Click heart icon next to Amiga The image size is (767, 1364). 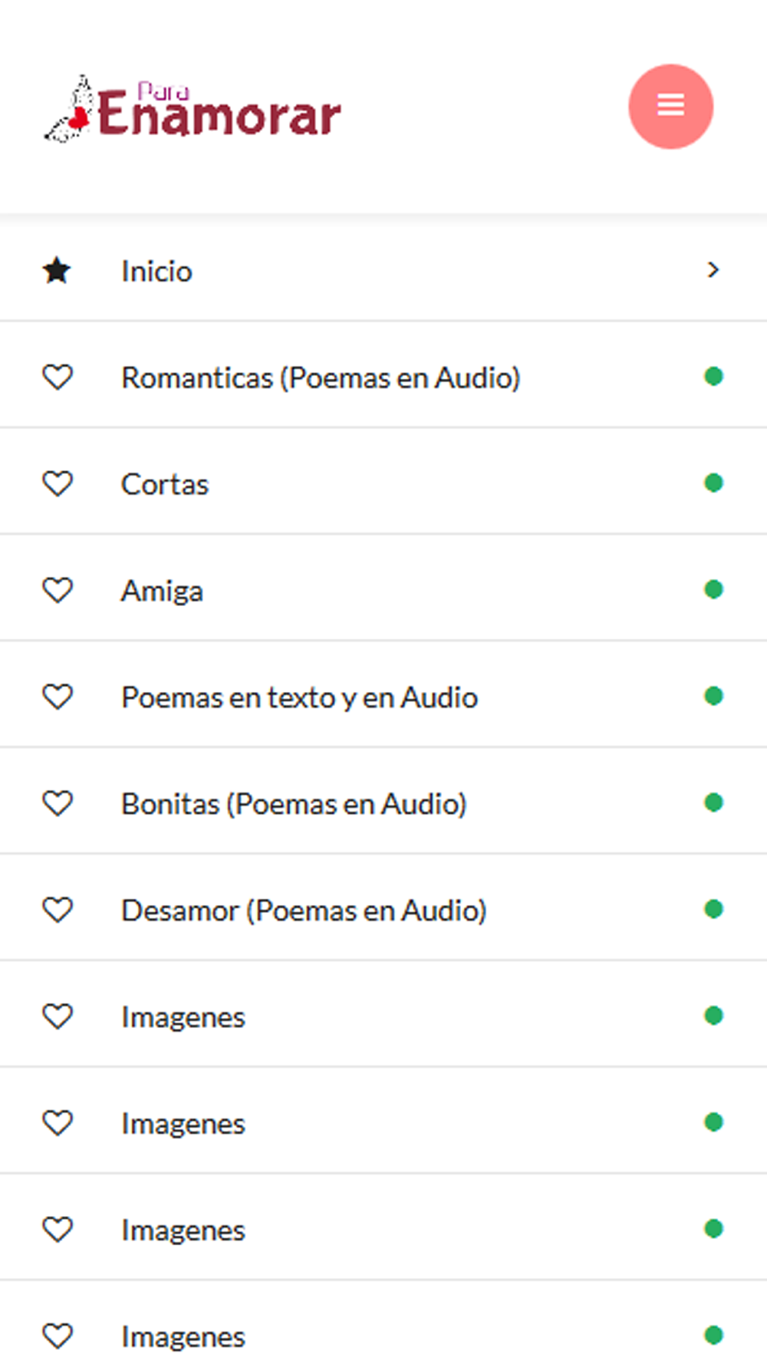(x=57, y=590)
